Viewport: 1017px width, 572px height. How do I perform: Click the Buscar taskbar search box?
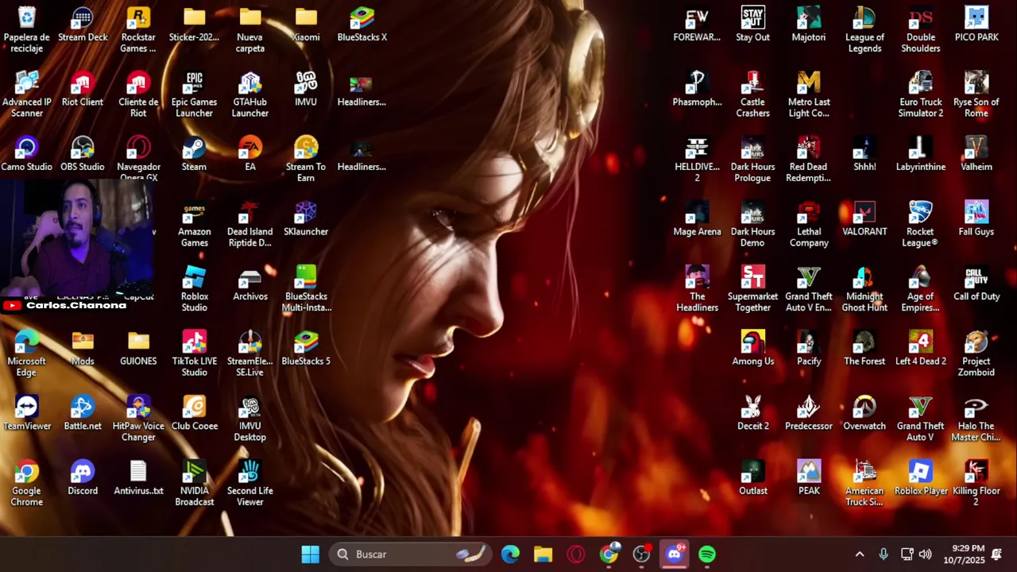(412, 555)
